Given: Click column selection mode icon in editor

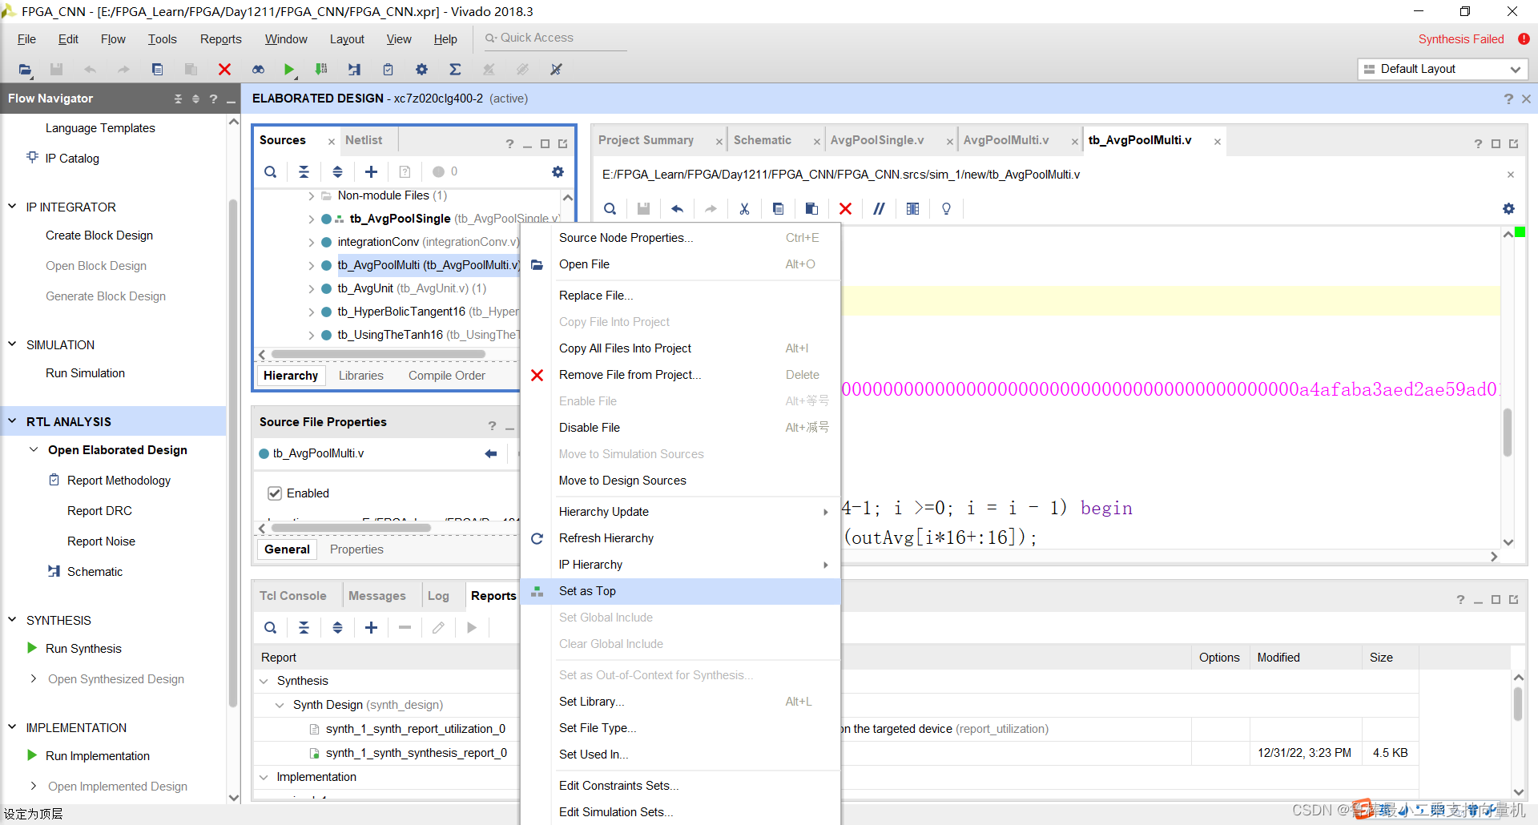Looking at the screenshot, I should pyautogui.click(x=912, y=208).
